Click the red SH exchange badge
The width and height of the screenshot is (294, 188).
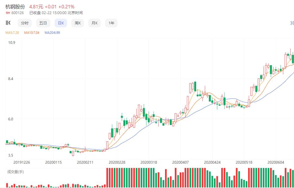click(x=8, y=13)
